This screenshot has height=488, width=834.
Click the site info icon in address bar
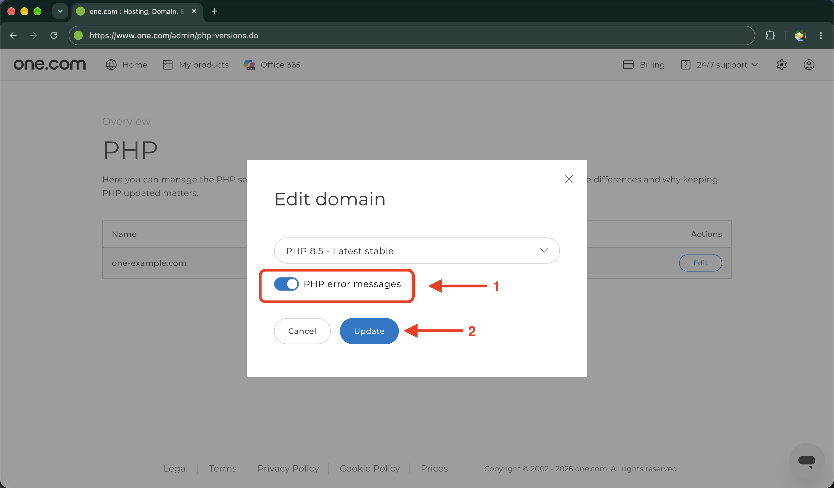click(x=78, y=35)
